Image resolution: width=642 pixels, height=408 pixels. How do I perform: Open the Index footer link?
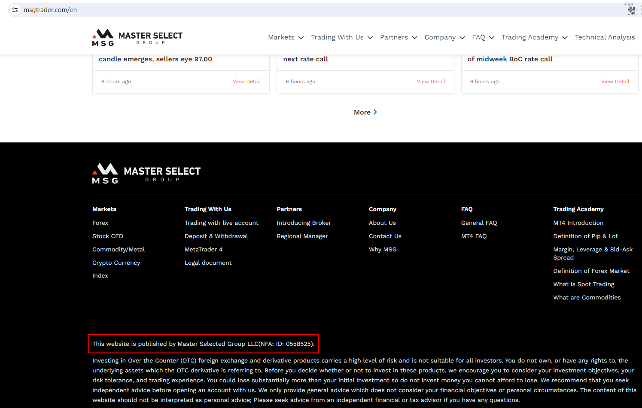pos(100,276)
